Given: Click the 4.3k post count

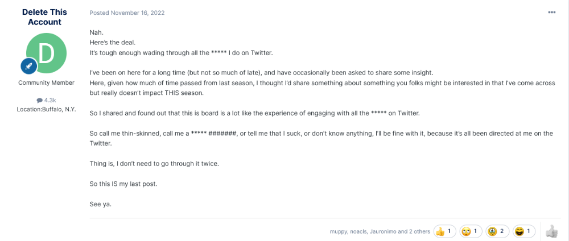Looking at the screenshot, I should tap(50, 101).
